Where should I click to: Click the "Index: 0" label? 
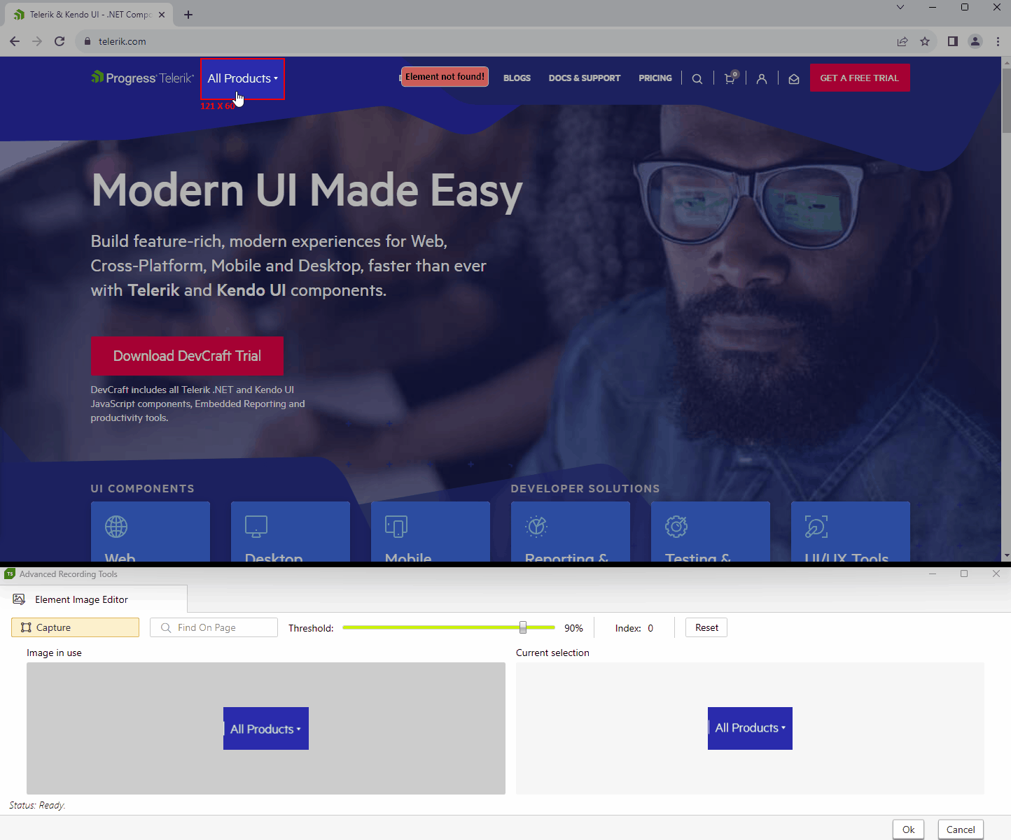[634, 628]
